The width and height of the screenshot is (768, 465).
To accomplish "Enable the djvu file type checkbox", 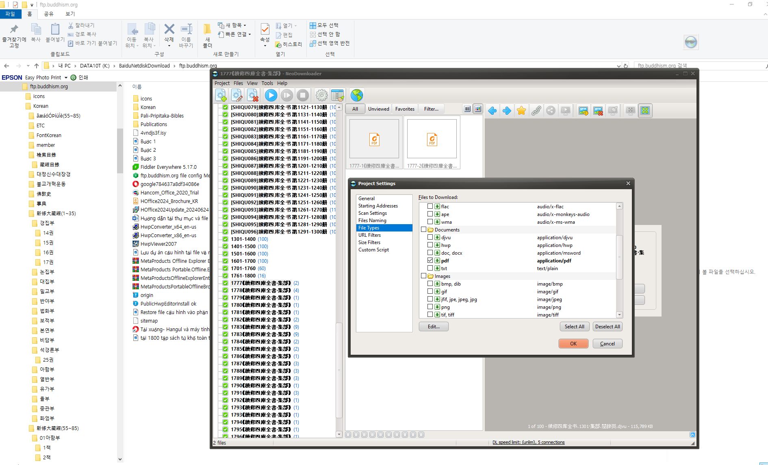I will (430, 237).
